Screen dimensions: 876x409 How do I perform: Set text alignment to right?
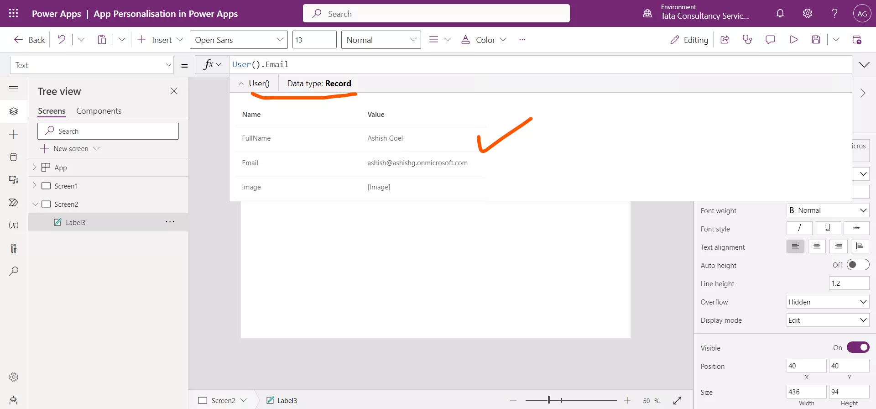(838, 246)
